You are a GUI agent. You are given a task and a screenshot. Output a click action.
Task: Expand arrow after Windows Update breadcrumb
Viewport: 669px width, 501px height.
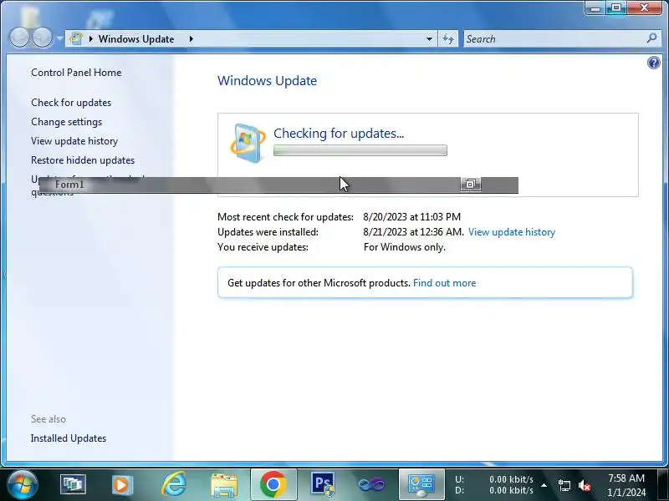(x=192, y=38)
